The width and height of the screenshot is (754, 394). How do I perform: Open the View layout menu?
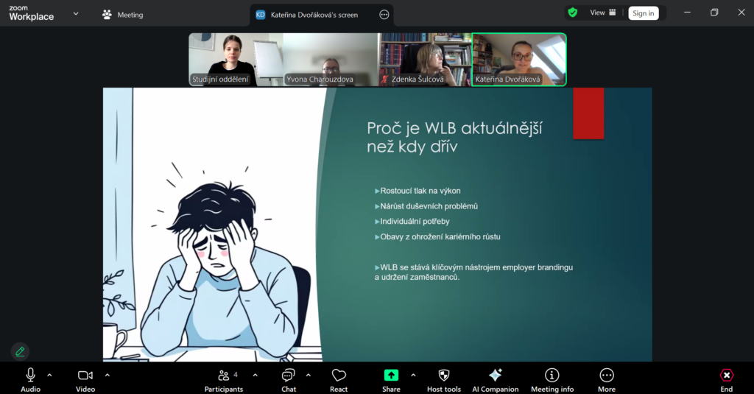[602, 13]
